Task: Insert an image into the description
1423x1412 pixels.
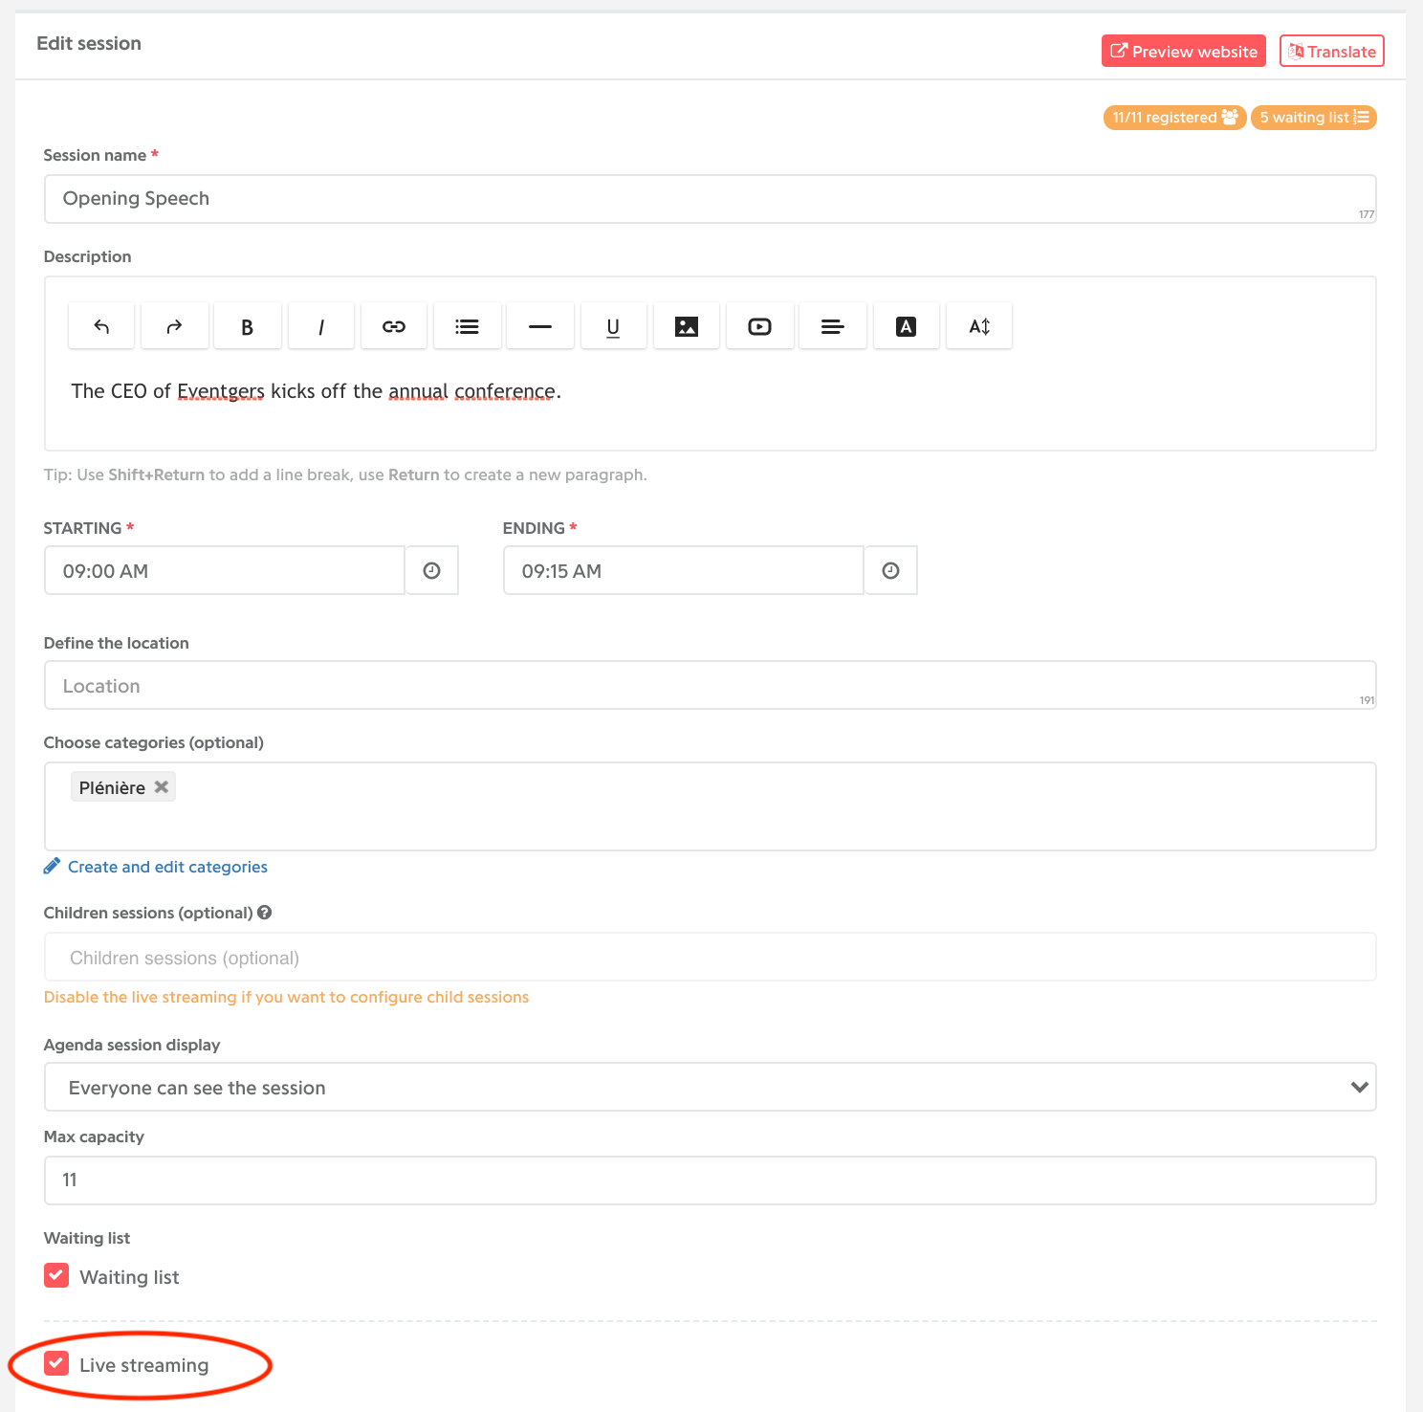Action: pyautogui.click(x=687, y=326)
